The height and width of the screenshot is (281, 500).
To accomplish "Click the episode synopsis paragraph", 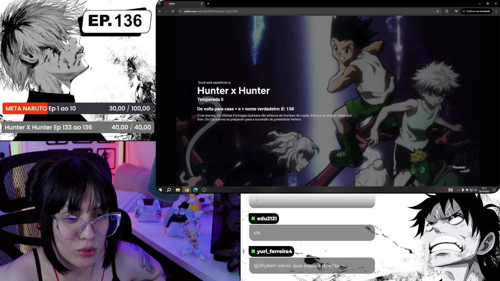I will coord(275,117).
